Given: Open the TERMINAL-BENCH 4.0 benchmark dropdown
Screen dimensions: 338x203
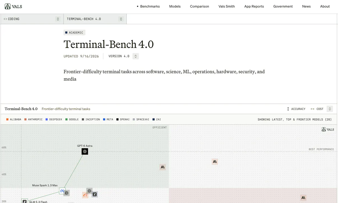Looking at the screenshot, I should [x=95, y=19].
